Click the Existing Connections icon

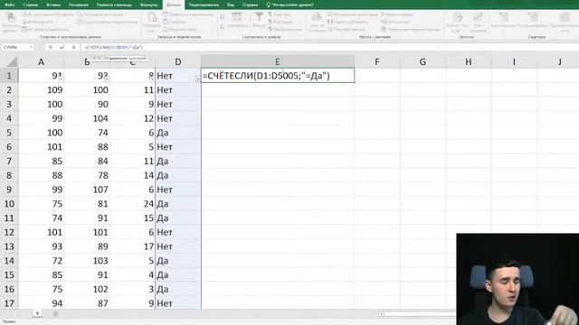tap(81, 22)
